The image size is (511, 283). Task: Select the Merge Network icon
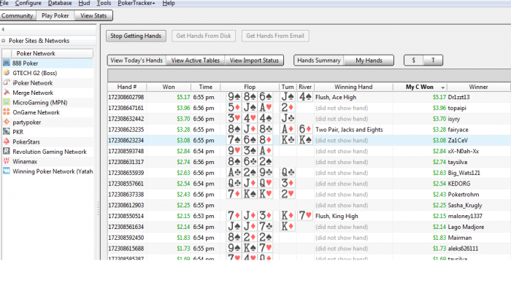pos(7,93)
